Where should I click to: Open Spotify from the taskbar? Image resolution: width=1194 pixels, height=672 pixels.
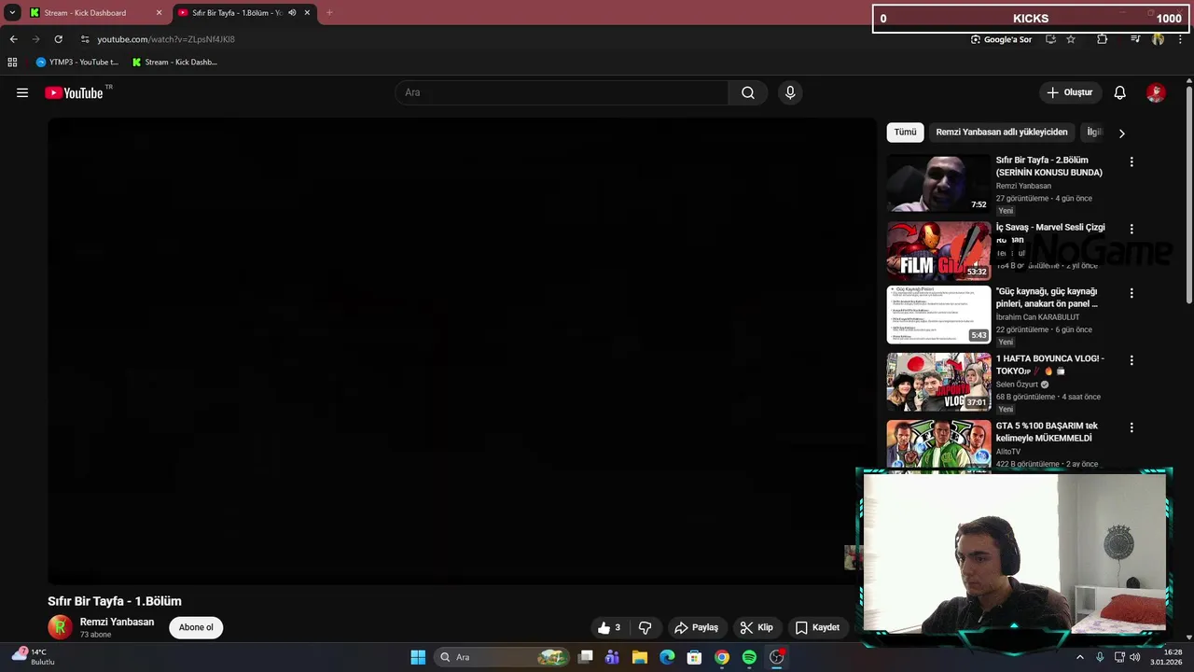[x=749, y=657]
